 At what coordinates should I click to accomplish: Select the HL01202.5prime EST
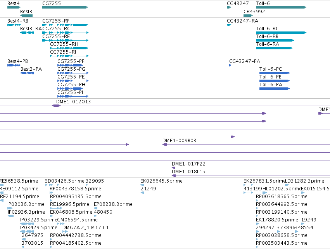click(264, 193)
